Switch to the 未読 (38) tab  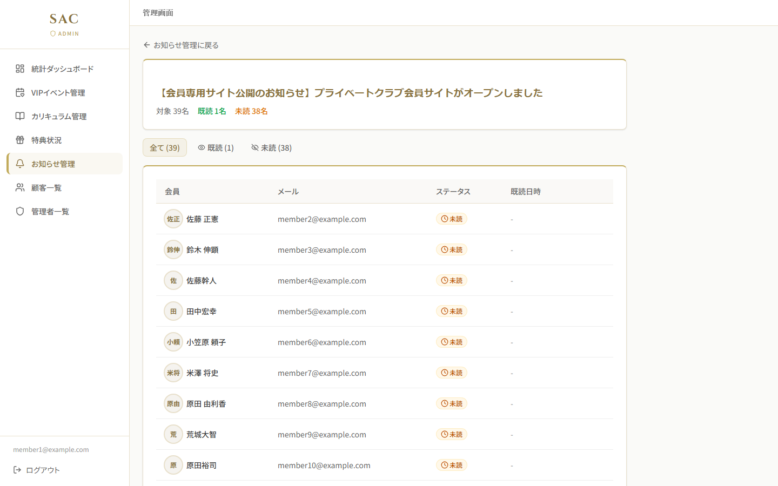click(271, 147)
